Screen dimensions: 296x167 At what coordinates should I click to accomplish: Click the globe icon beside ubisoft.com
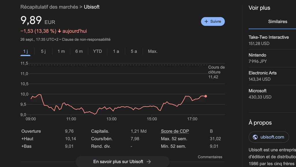[x=255, y=137]
